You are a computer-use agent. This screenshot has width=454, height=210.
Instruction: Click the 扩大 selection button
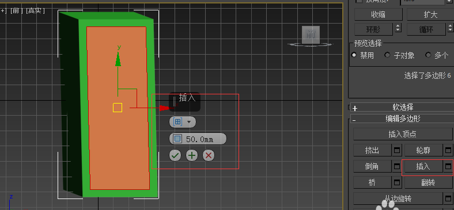[430, 14]
